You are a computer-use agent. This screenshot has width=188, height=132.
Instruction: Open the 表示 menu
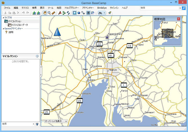pos(42,8)
